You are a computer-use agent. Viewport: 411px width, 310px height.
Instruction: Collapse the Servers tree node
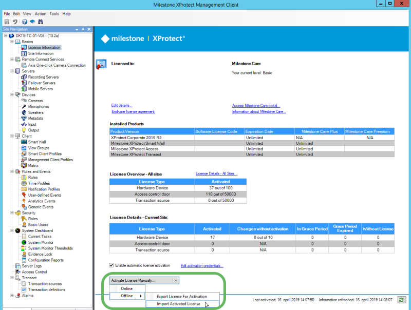pyautogui.click(x=11, y=71)
